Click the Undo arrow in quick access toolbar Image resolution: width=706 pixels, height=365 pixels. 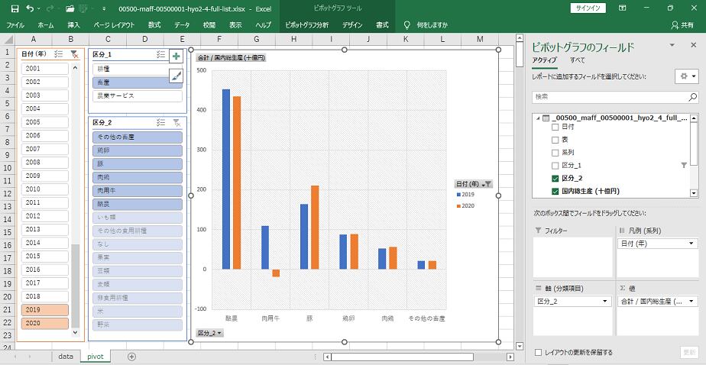(x=29, y=8)
